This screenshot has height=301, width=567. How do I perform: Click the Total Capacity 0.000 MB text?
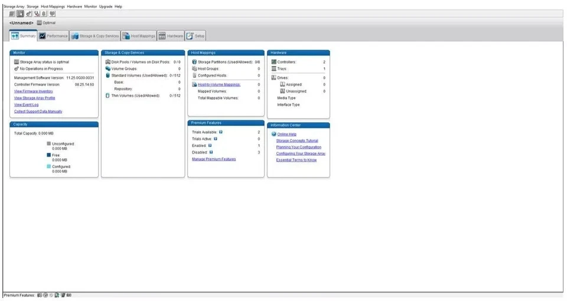[x=34, y=133]
